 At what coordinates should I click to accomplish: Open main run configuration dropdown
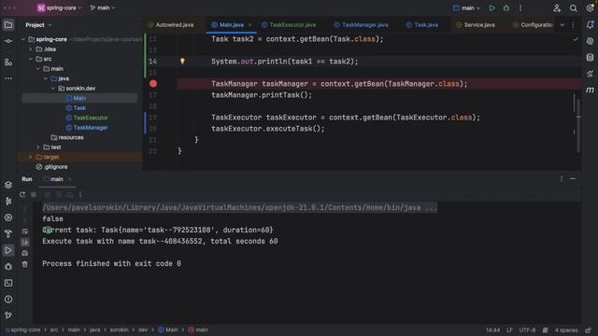click(466, 8)
